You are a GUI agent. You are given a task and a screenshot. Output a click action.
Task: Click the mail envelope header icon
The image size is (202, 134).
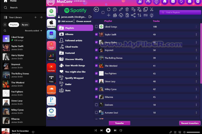click(189, 2)
